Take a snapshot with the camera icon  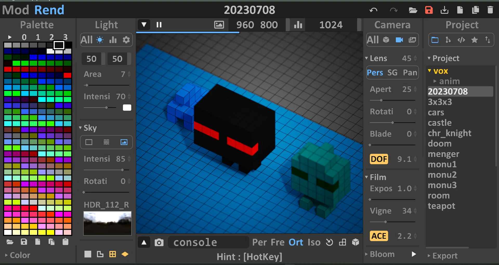[159, 242]
